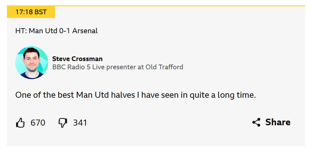
Task: Click the comment starting "One of the best"
Action: [135, 95]
